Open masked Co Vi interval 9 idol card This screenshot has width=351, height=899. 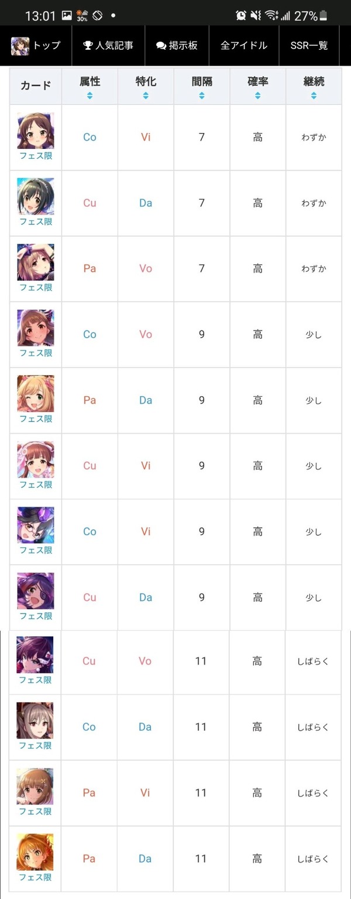coord(36,525)
